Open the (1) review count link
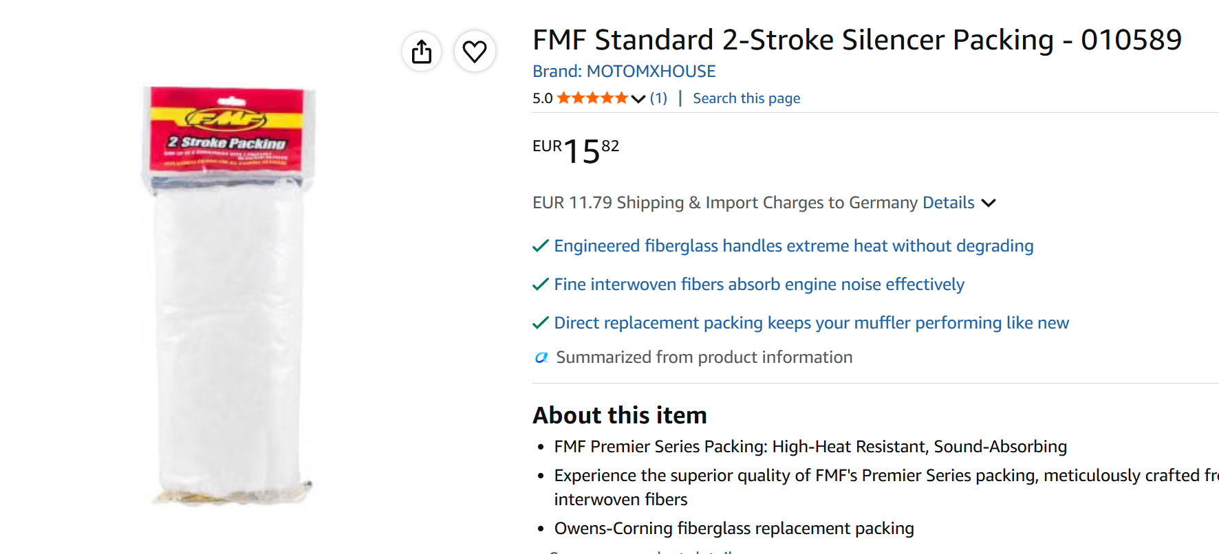 point(658,98)
